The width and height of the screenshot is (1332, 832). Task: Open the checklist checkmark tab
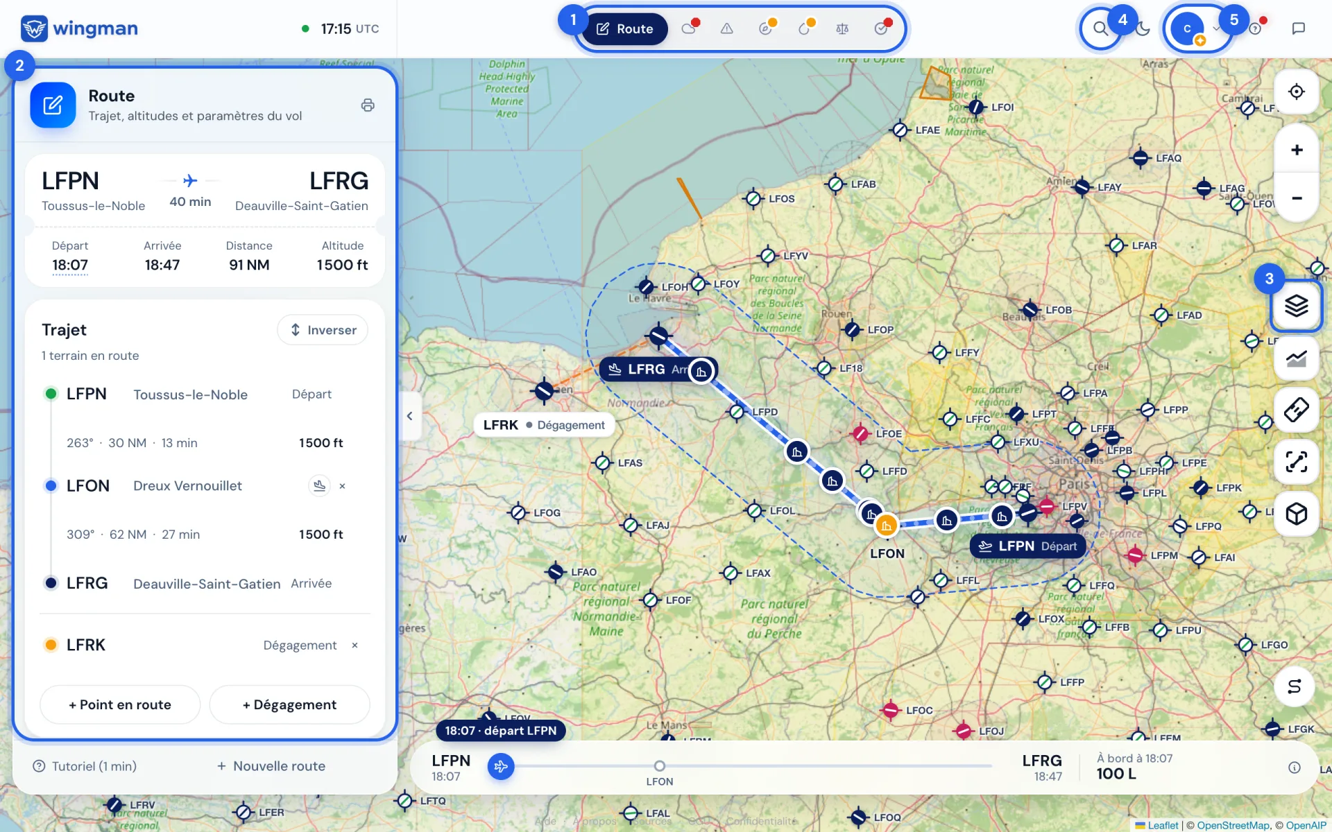tap(881, 28)
